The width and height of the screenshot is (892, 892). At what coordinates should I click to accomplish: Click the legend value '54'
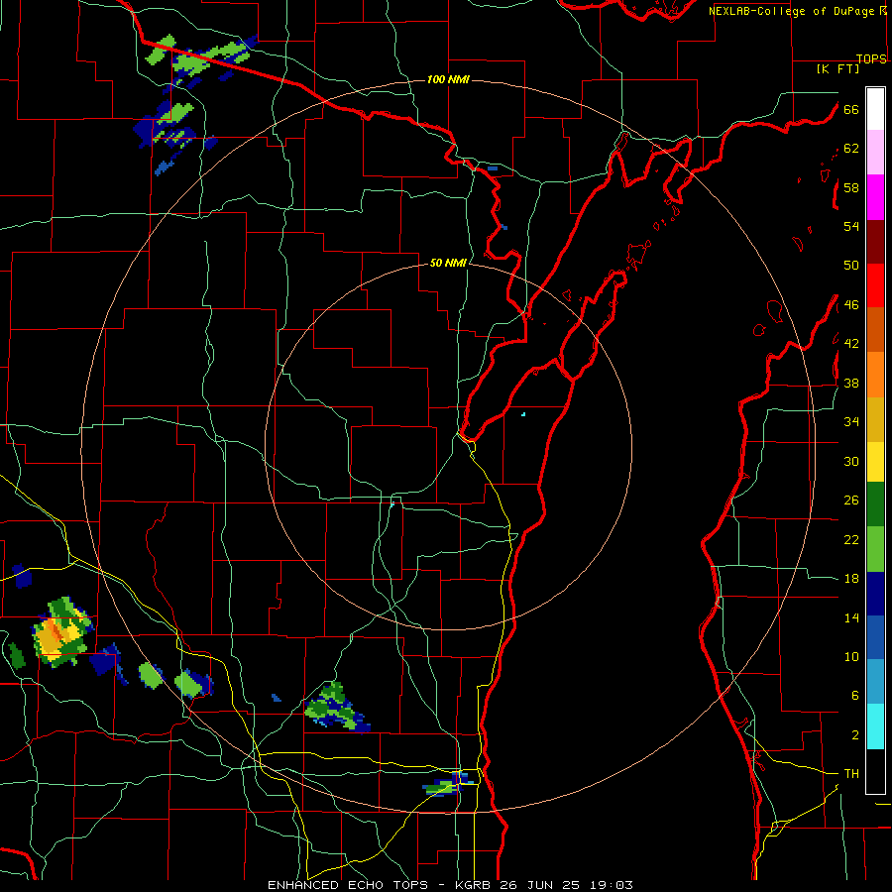851,226
